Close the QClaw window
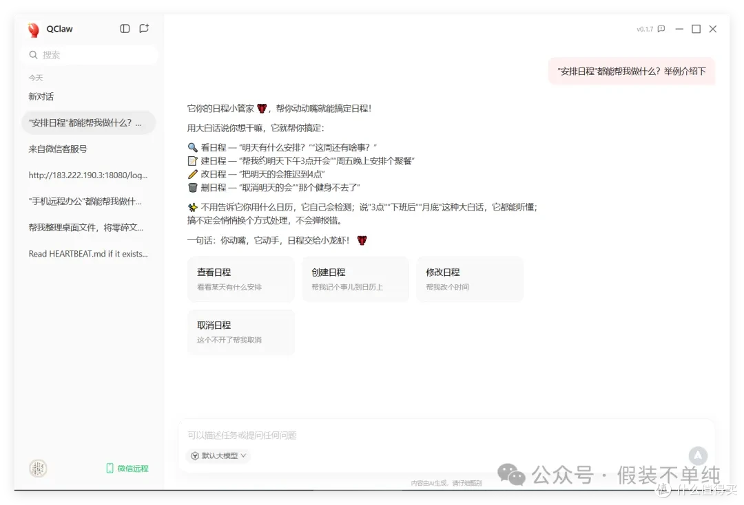Image resolution: width=744 pixels, height=505 pixels. [x=713, y=29]
